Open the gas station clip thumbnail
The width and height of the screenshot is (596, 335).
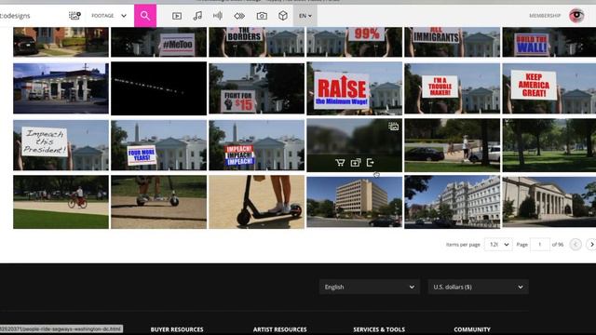61,88
